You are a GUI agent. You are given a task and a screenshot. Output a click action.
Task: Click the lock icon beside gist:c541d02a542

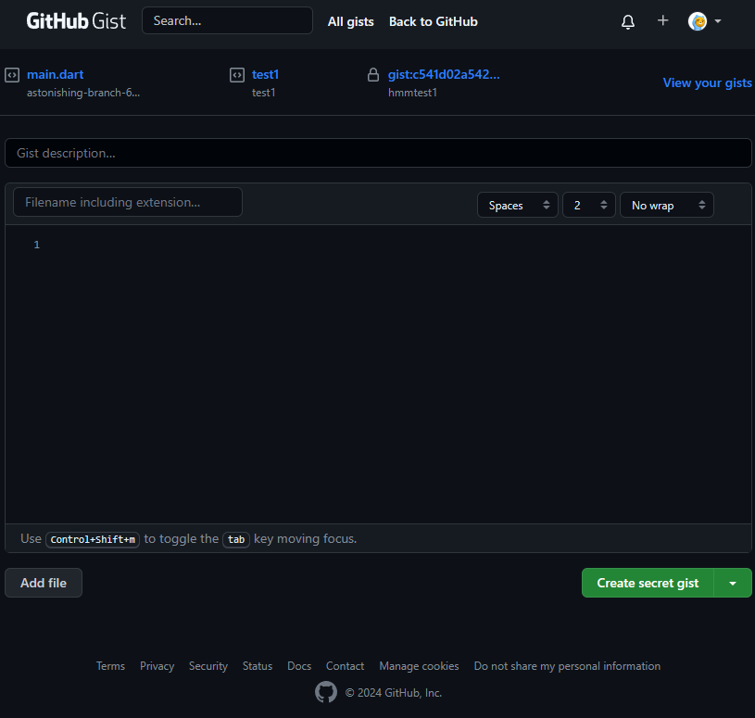373,75
